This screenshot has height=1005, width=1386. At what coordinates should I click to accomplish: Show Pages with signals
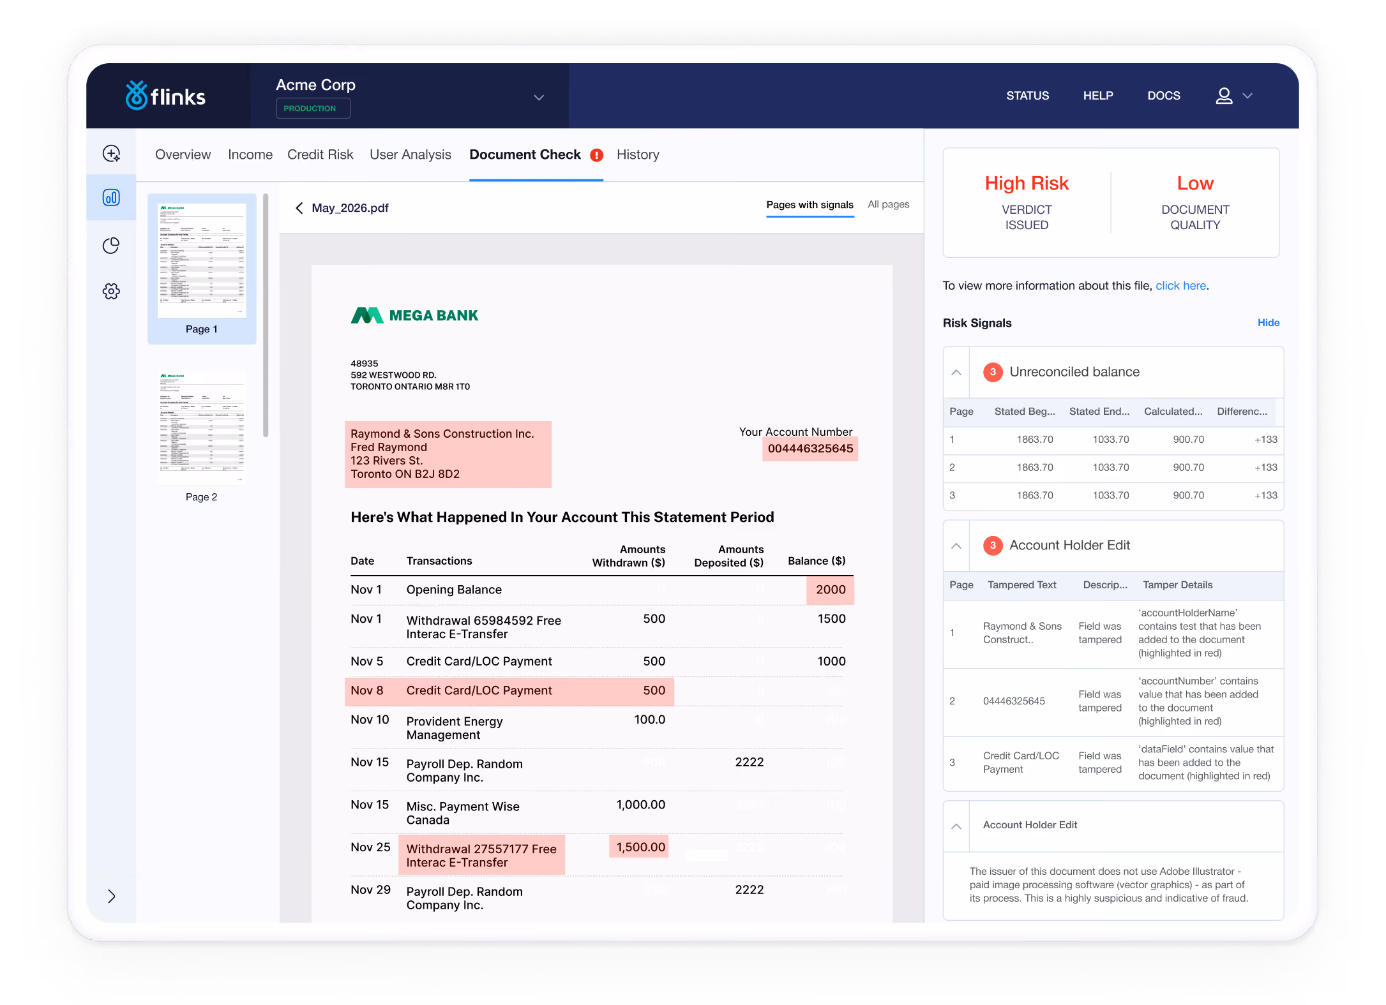(x=810, y=205)
